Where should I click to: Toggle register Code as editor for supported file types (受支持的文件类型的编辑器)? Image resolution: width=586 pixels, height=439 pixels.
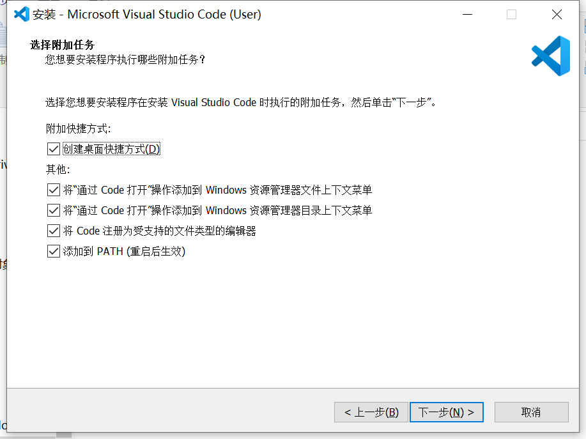[x=54, y=231]
